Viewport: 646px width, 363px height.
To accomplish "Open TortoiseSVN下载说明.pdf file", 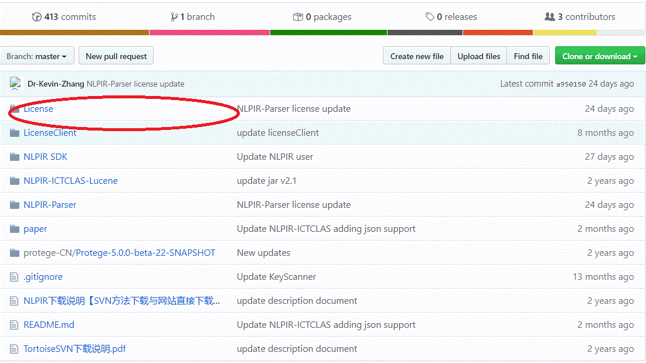I will point(74,348).
